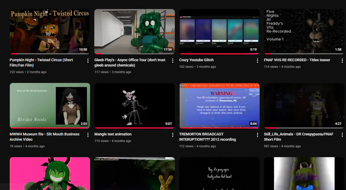This screenshot has height=190, width=346.
Task: Click '119 views • 4 months ago' text
Action: pos(113,141)
